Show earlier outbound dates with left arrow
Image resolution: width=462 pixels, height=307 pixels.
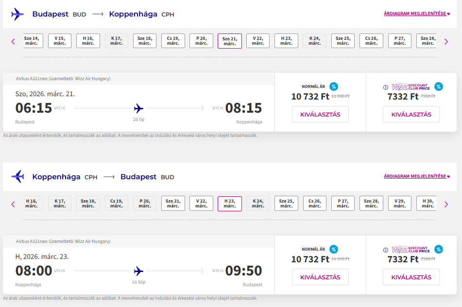13,41
